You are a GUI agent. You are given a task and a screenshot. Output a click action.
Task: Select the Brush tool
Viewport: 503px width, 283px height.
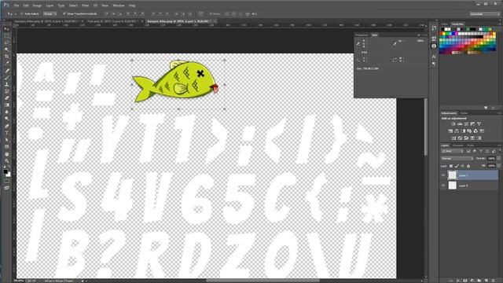pos(7,77)
